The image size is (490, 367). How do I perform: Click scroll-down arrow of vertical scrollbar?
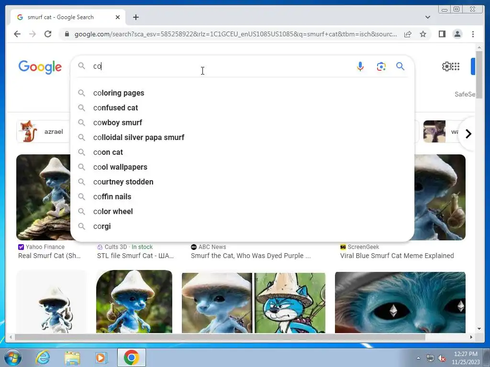(x=479, y=329)
